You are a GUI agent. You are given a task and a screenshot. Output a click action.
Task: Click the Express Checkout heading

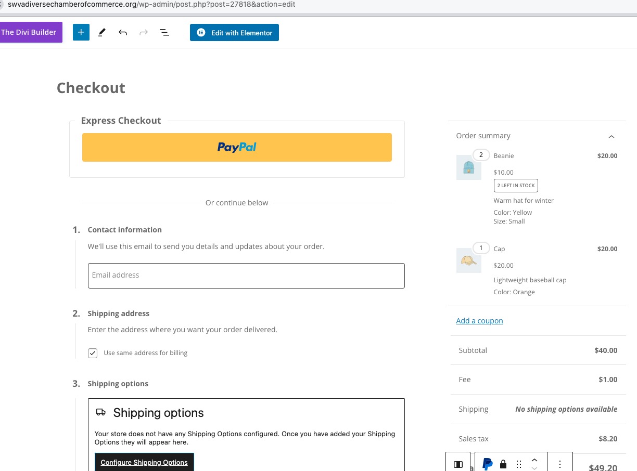click(x=121, y=121)
